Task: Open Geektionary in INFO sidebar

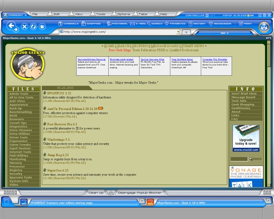Action: point(246,108)
